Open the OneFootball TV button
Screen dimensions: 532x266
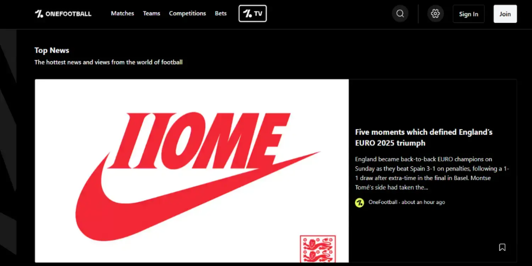(x=253, y=14)
